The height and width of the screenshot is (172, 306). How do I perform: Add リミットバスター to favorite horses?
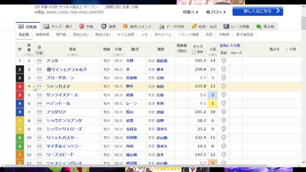pyautogui.click(x=224, y=138)
